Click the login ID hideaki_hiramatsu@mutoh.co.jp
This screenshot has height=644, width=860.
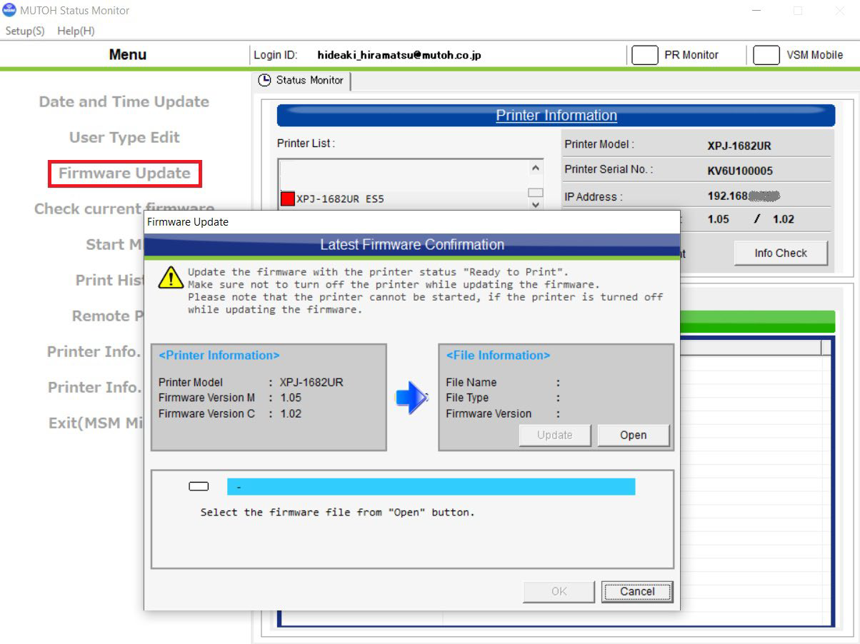coord(399,55)
